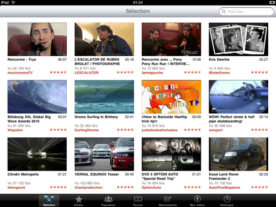Open the musicoramaTV channel link
The image size is (276, 207).
tap(20, 73)
